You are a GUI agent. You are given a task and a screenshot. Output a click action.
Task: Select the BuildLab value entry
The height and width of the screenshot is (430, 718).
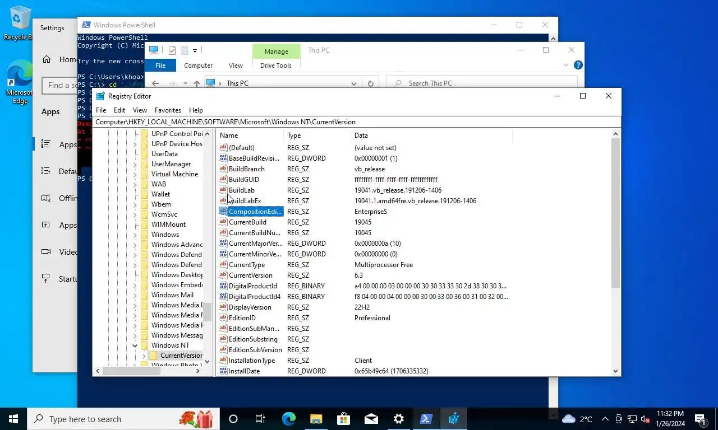point(242,190)
